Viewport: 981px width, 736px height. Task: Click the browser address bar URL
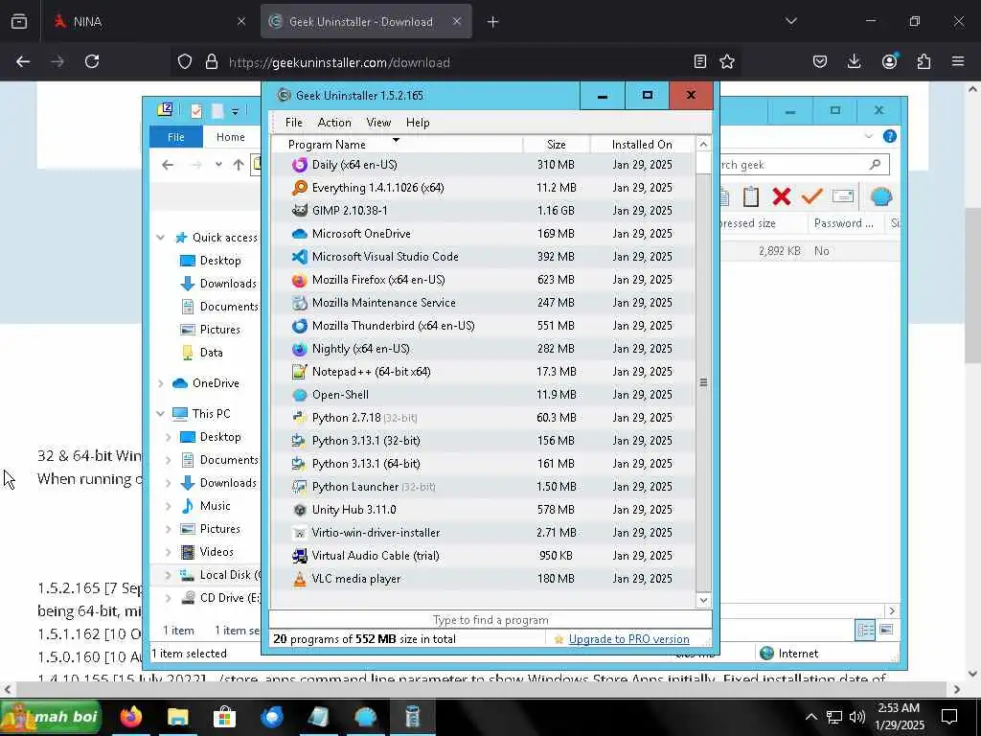click(339, 62)
